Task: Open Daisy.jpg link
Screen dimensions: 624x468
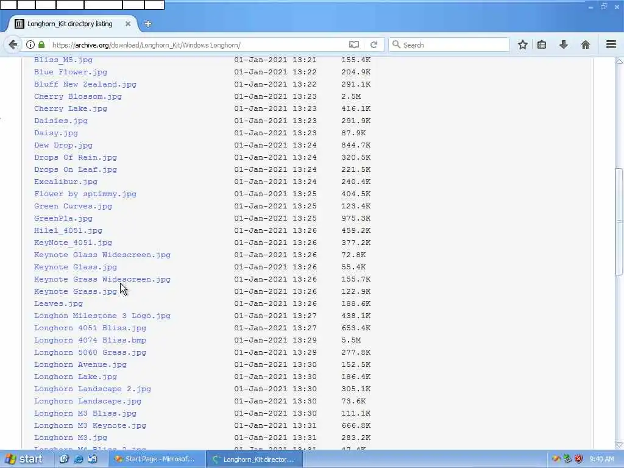Action: (56, 133)
